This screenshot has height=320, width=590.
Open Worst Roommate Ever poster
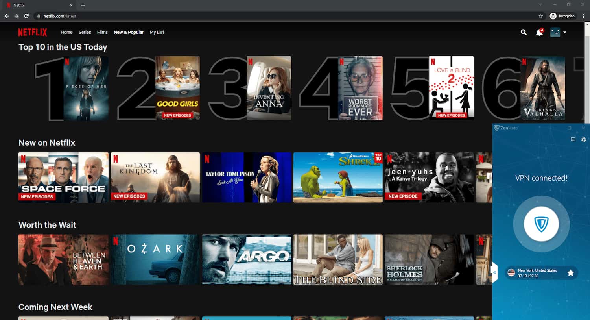(x=360, y=88)
